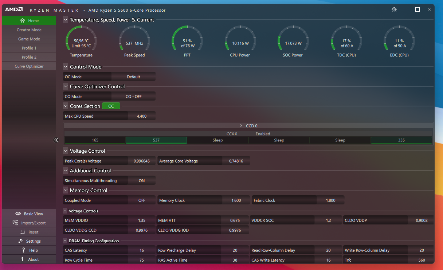The width and height of the screenshot is (443, 270).
Task: Open the Home view
Action: coord(29,21)
